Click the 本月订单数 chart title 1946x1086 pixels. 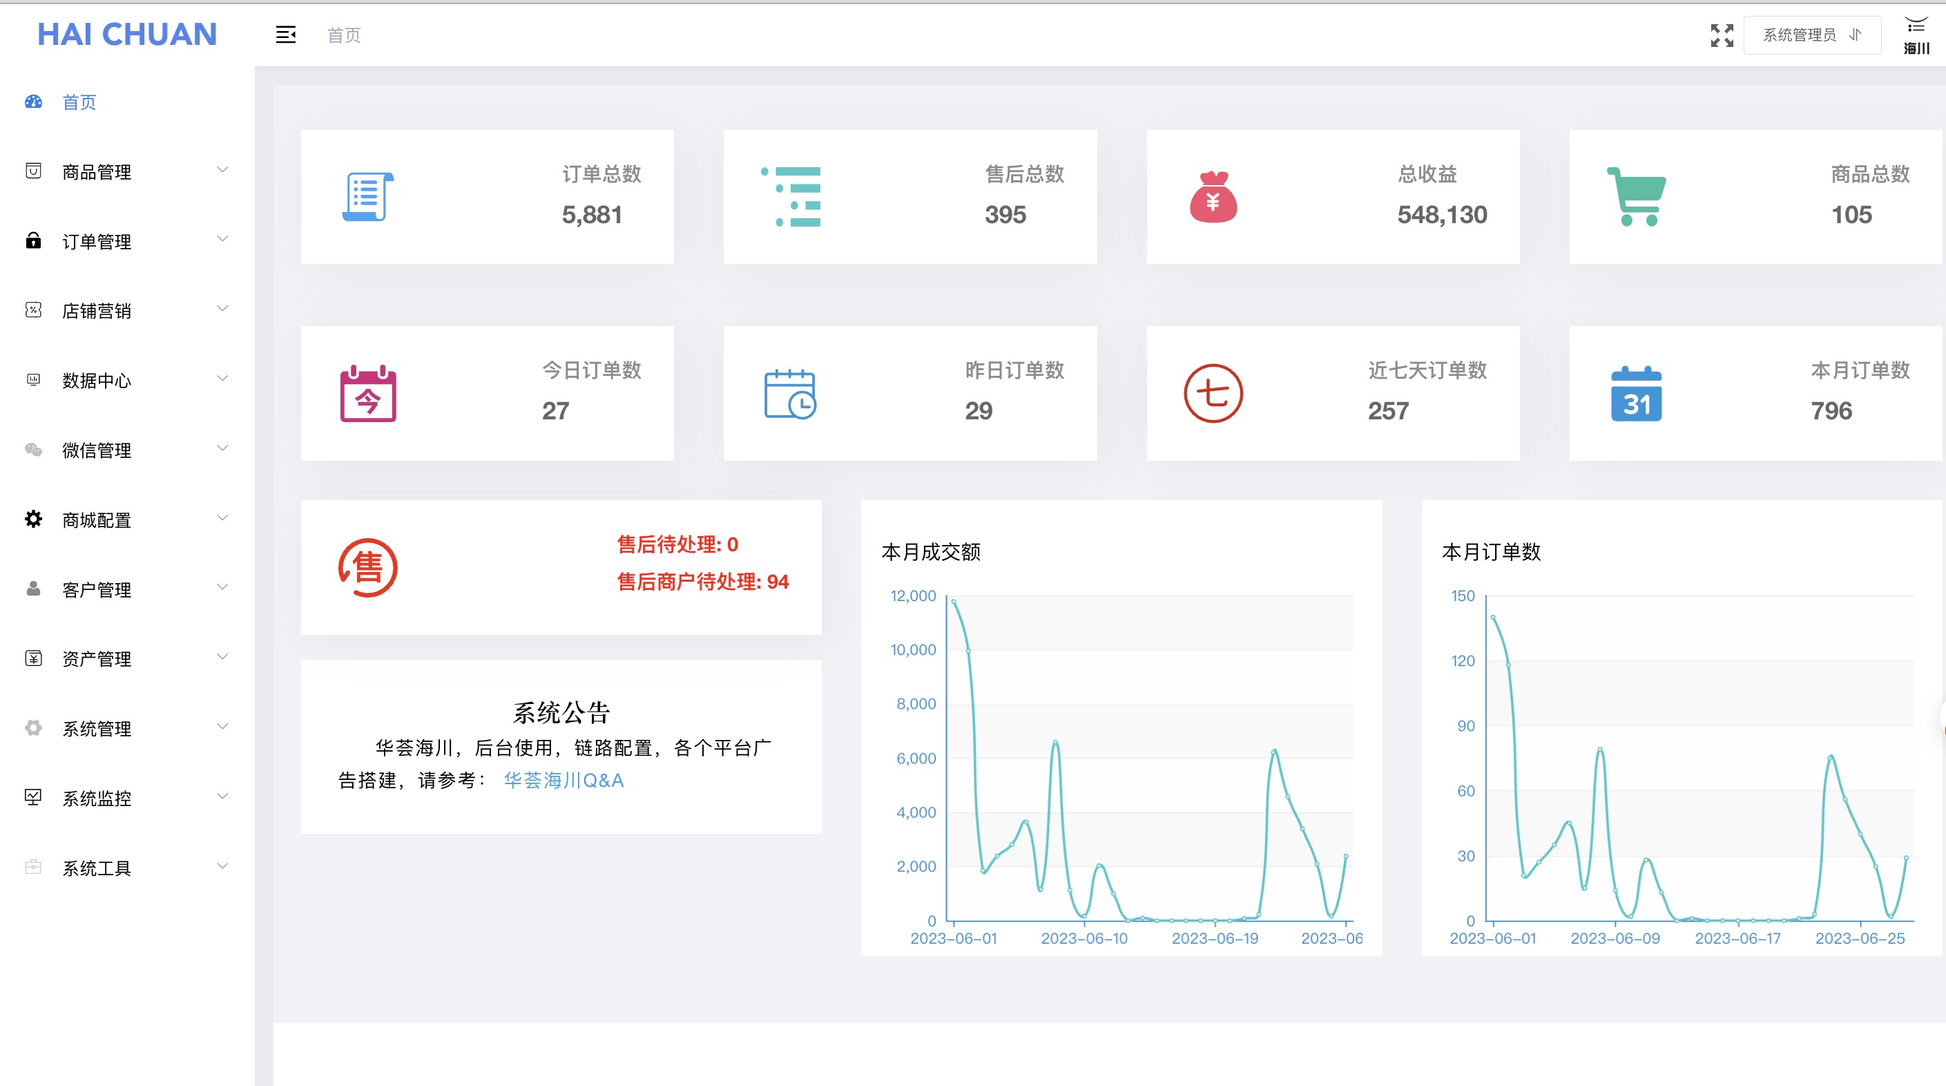[1491, 552]
